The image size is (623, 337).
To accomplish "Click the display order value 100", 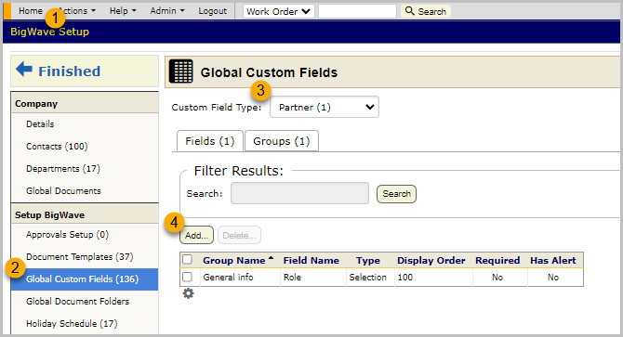I will pyautogui.click(x=405, y=278).
